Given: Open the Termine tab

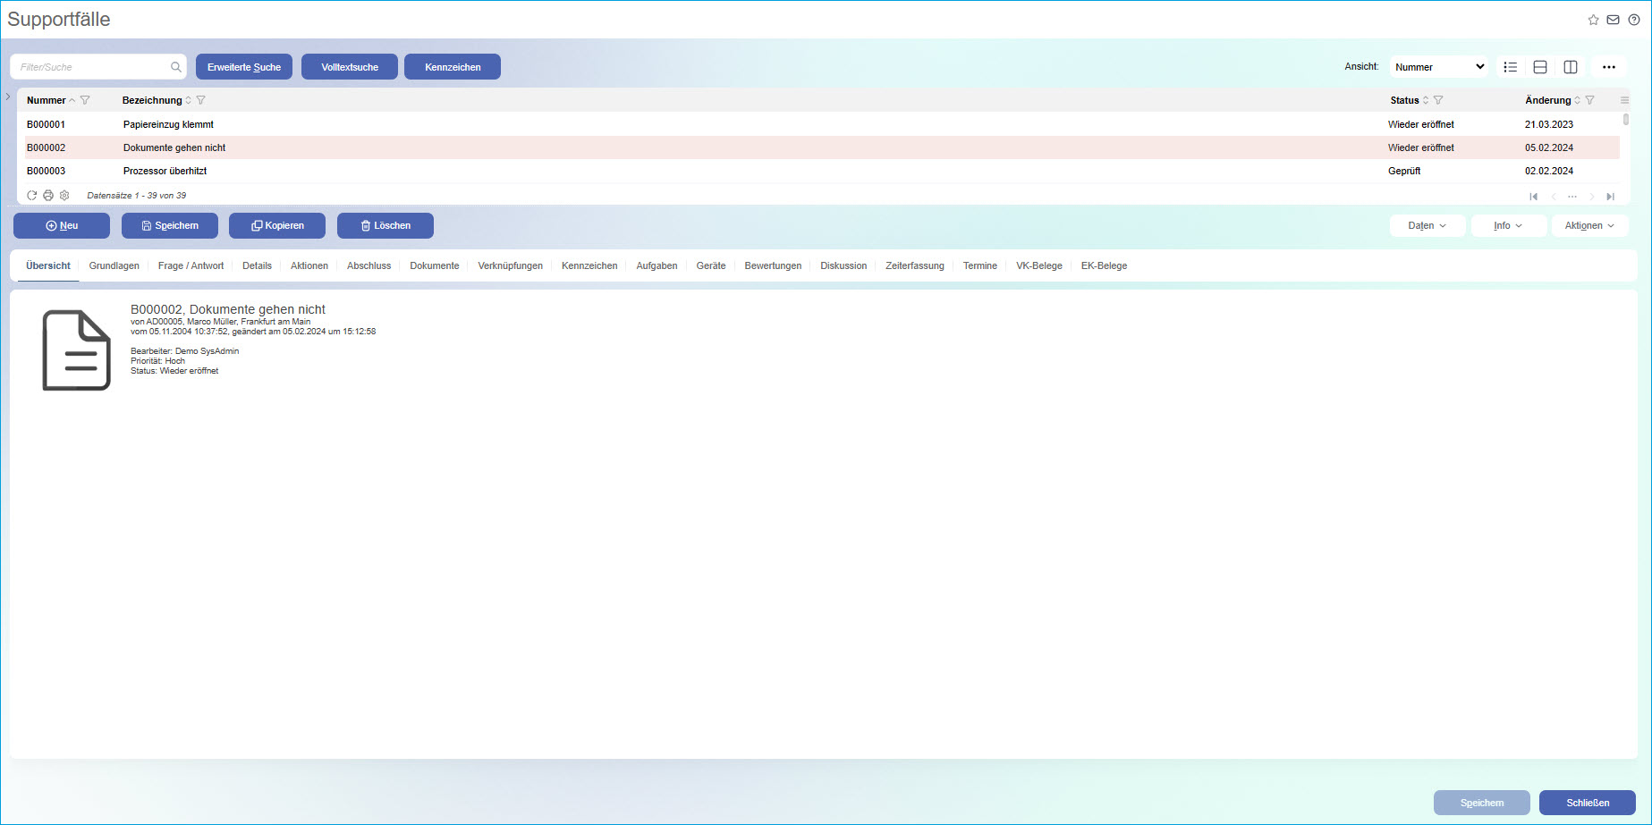Looking at the screenshot, I should (980, 266).
